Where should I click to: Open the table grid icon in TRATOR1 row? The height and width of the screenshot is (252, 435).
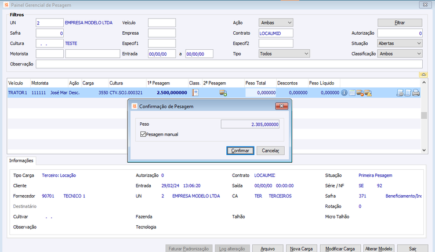click(352, 93)
